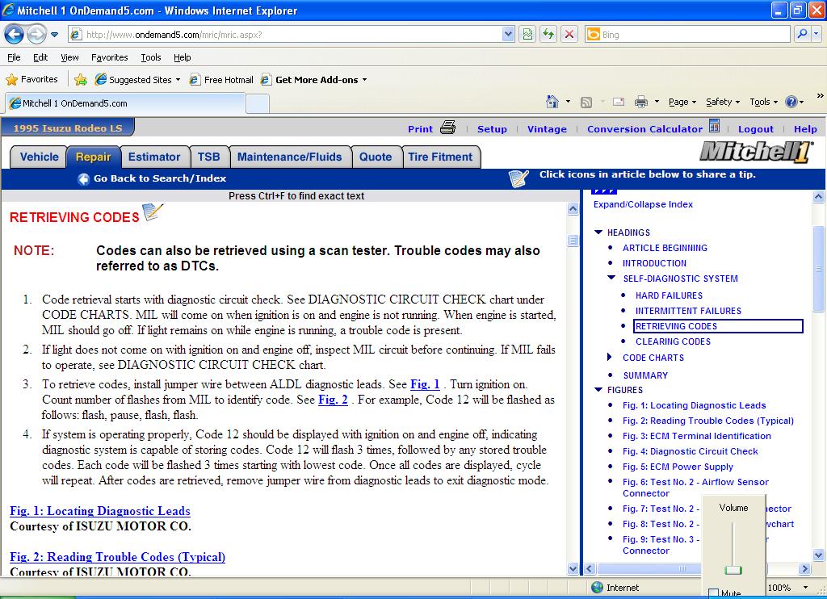Click the browser Print icon in command bar

(640, 102)
